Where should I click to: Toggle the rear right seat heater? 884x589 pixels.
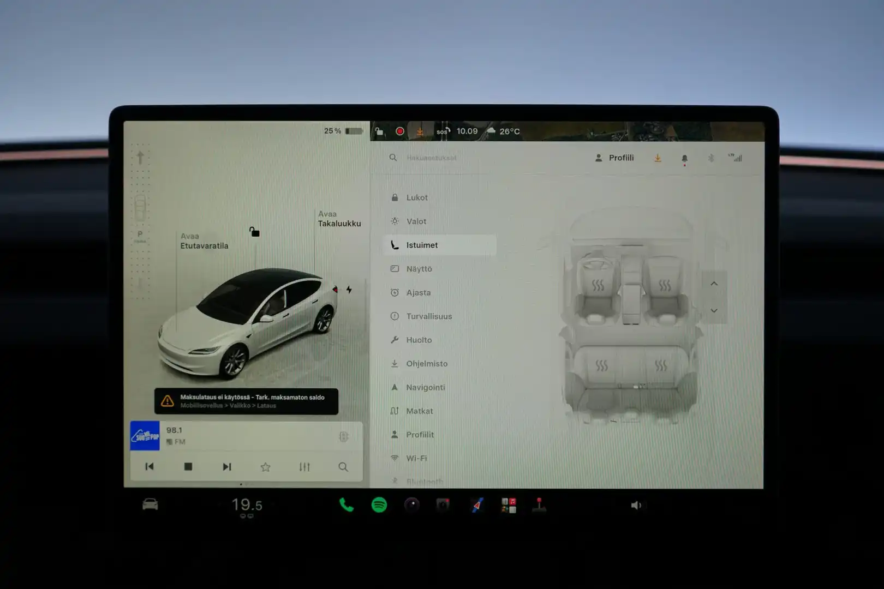point(661,365)
